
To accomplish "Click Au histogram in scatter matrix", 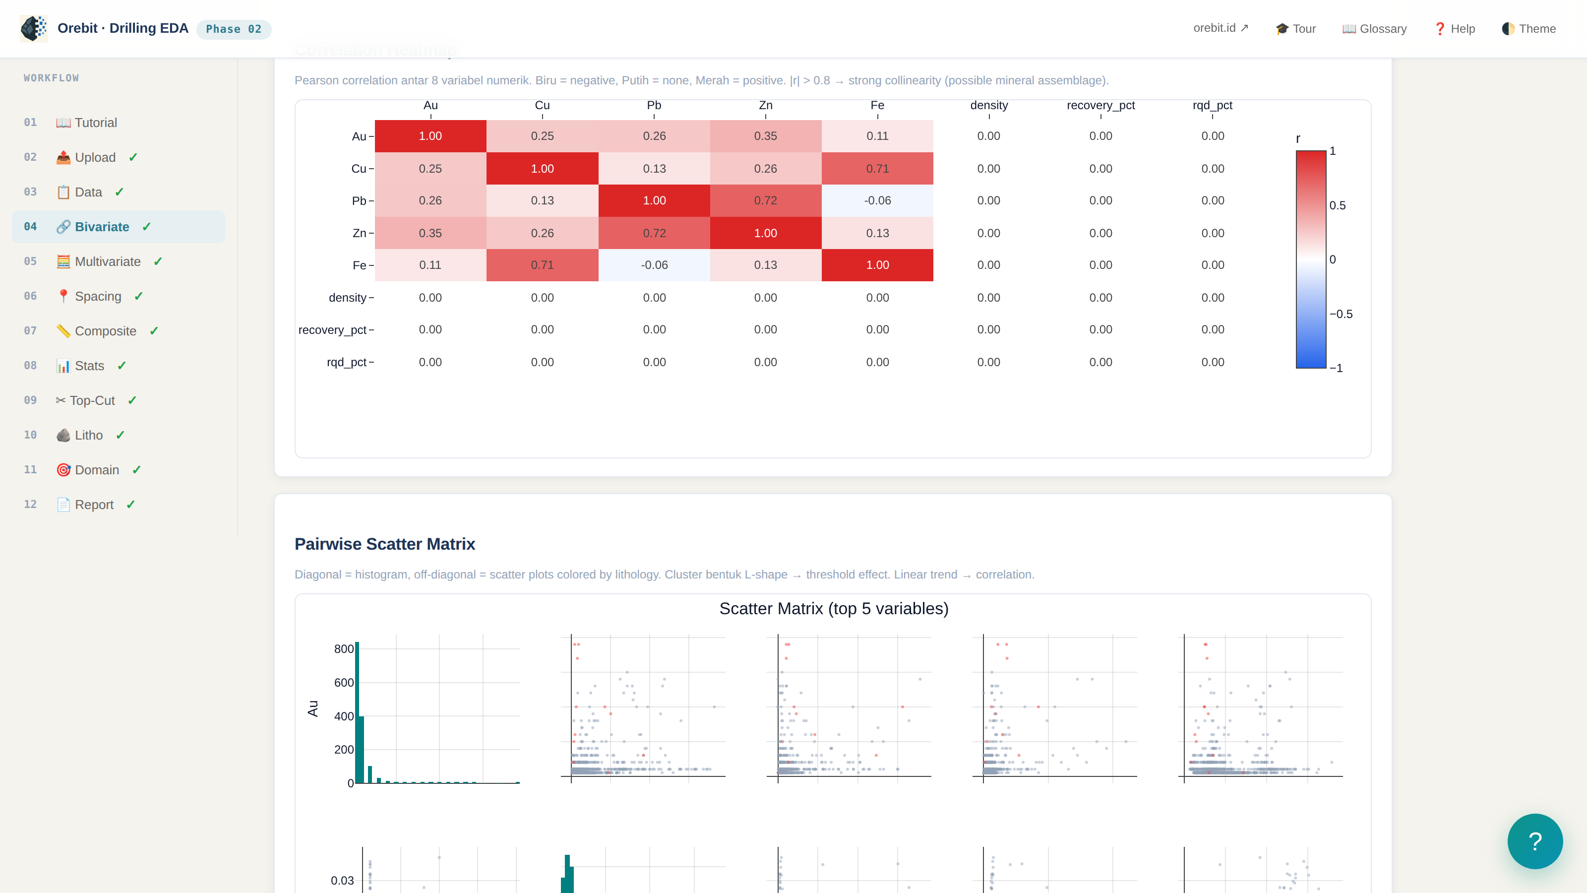I will coord(437,709).
